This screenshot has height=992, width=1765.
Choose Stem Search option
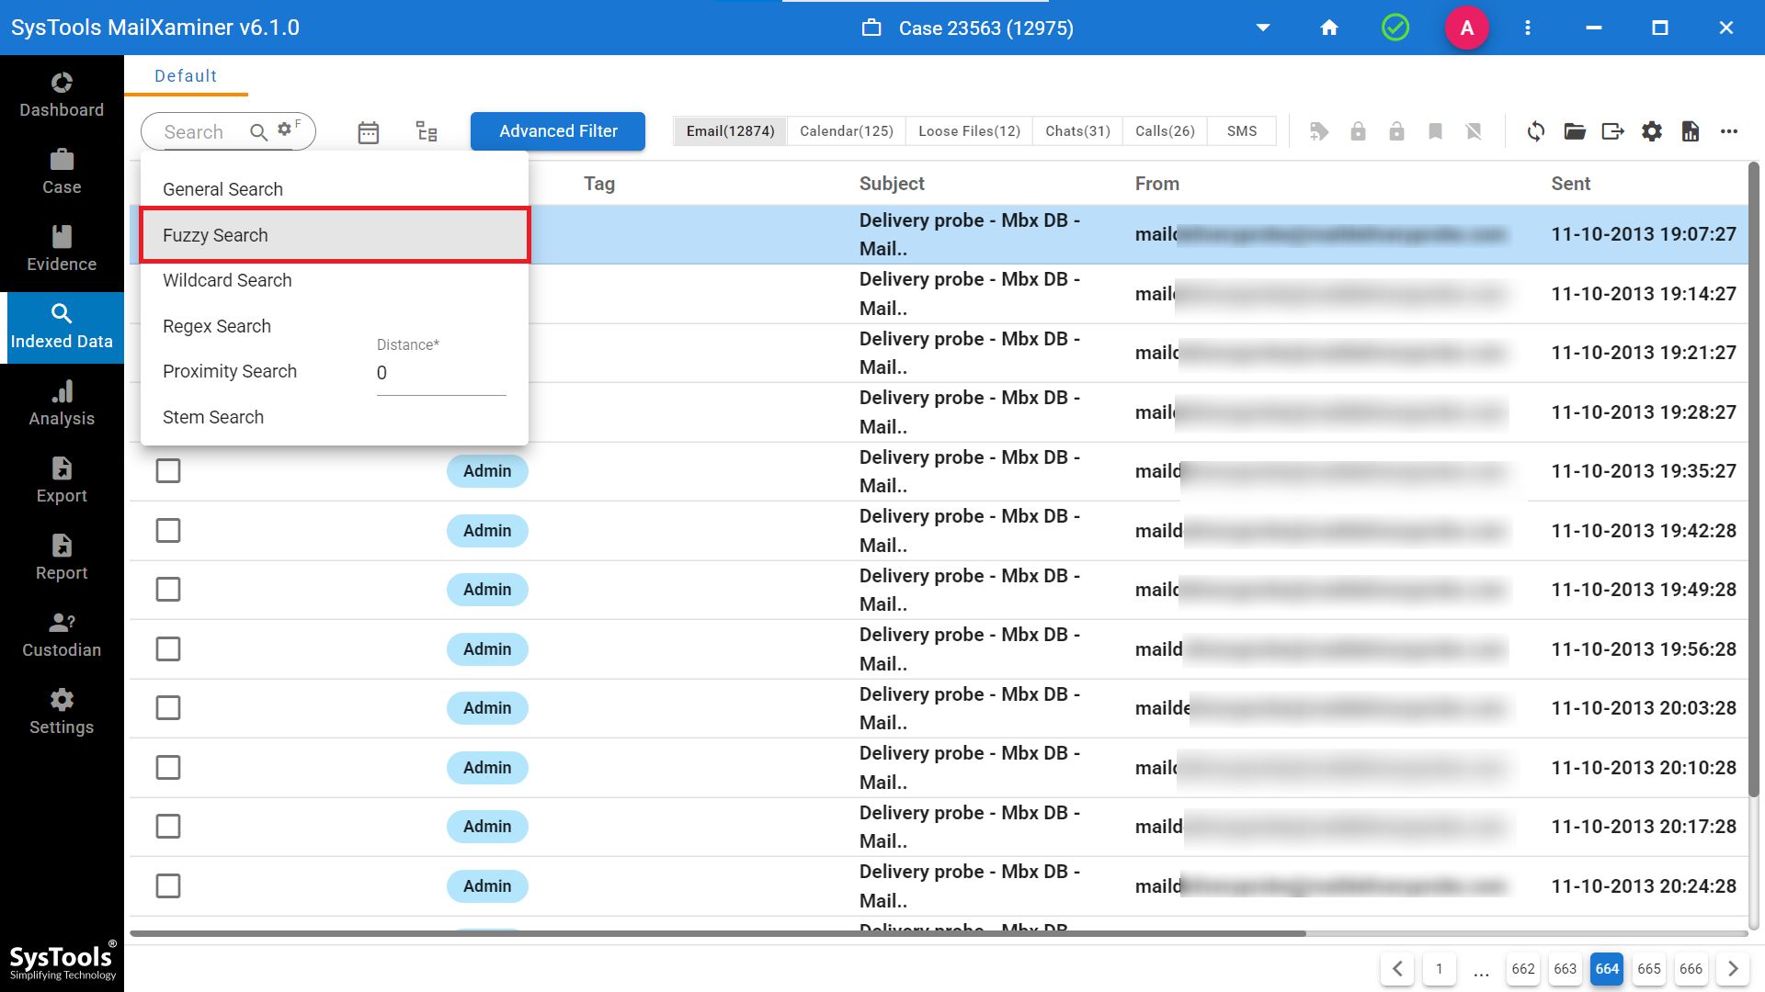(x=334, y=417)
